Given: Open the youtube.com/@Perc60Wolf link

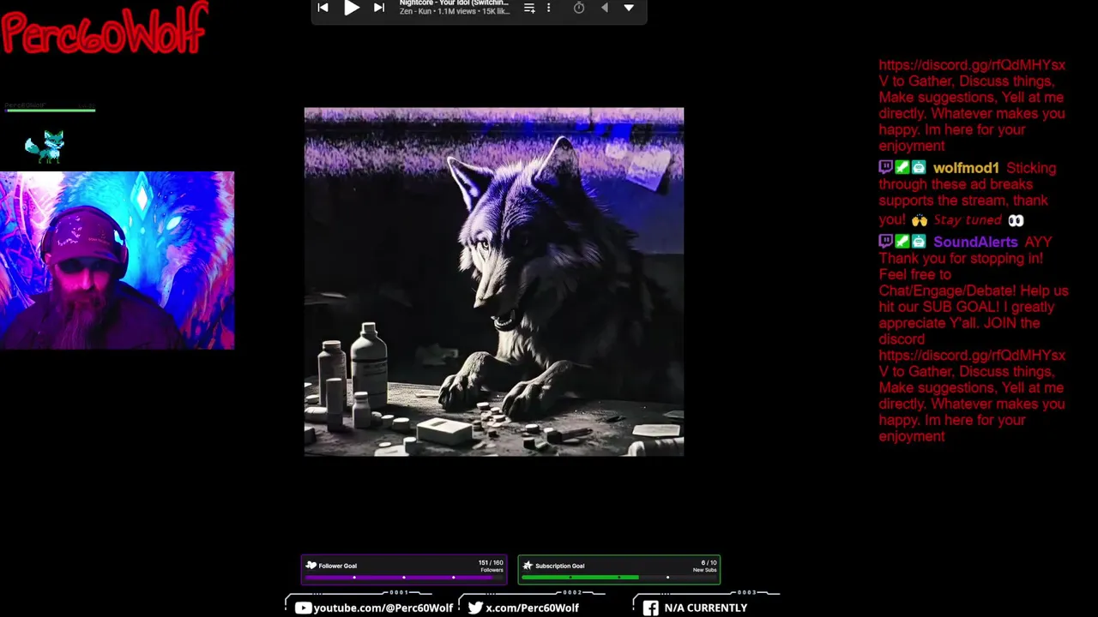Looking at the screenshot, I should 383,608.
